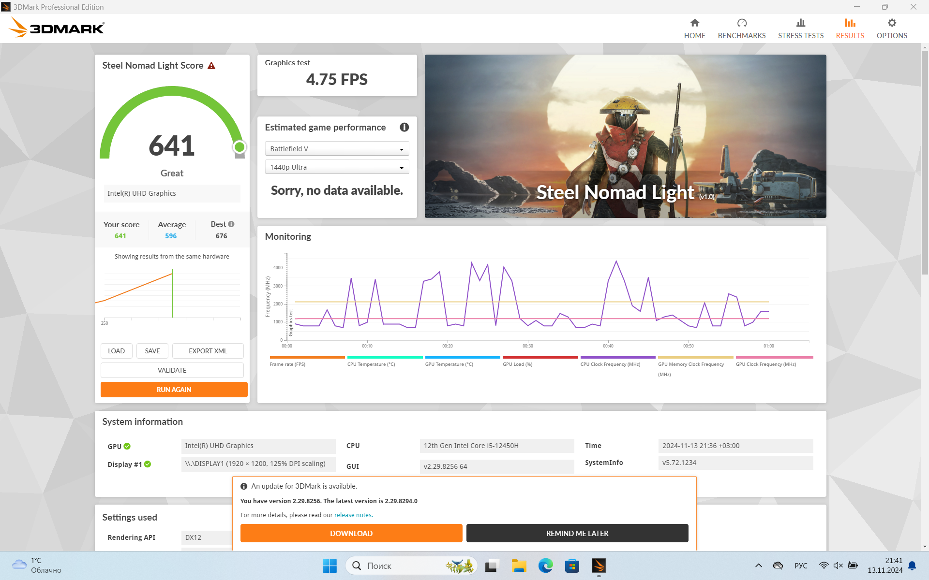Open Microsoft Edge from the taskbar
This screenshot has height=580, width=929.
coord(545,565)
